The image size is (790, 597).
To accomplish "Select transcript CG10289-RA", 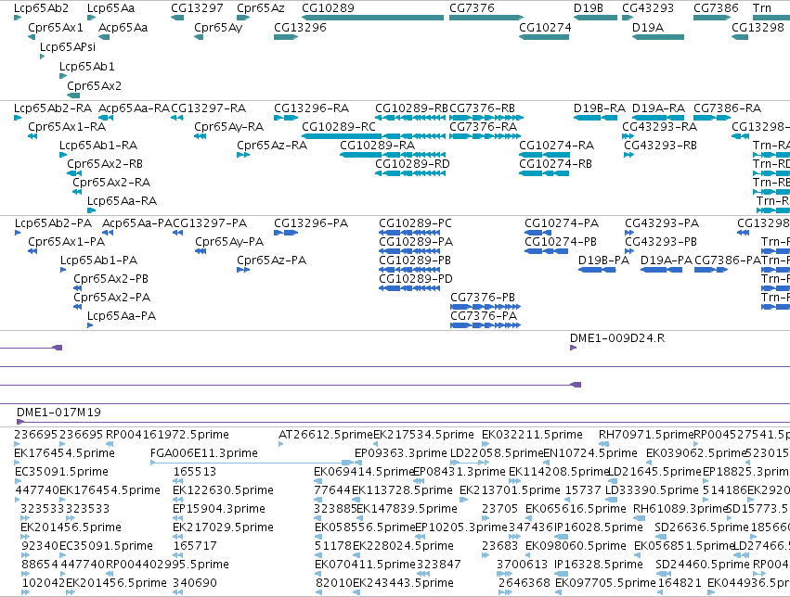I will [393, 155].
